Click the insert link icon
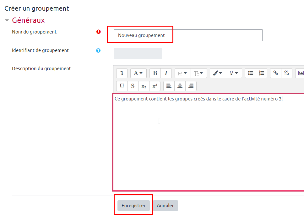 coord(276,73)
